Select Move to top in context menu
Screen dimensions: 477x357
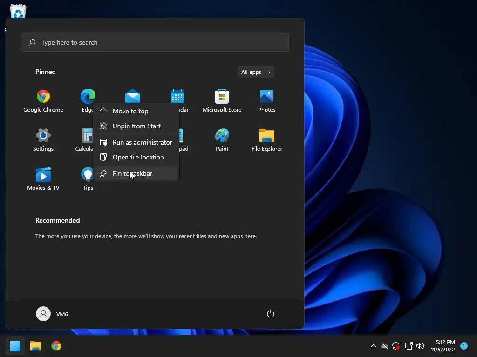pos(136,111)
